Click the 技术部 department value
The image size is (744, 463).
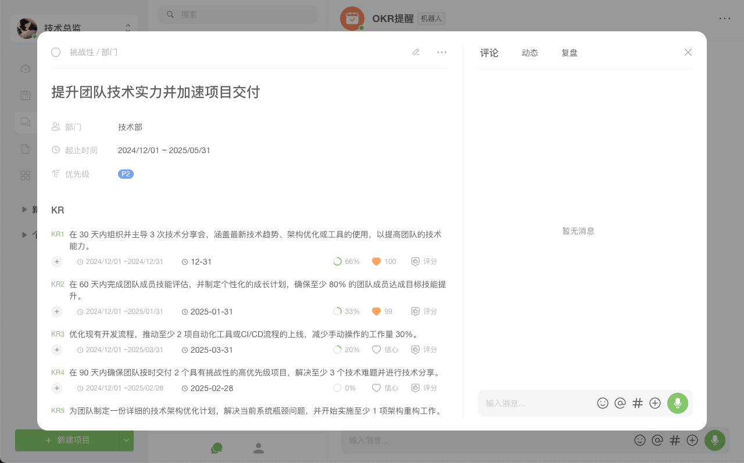click(x=130, y=127)
